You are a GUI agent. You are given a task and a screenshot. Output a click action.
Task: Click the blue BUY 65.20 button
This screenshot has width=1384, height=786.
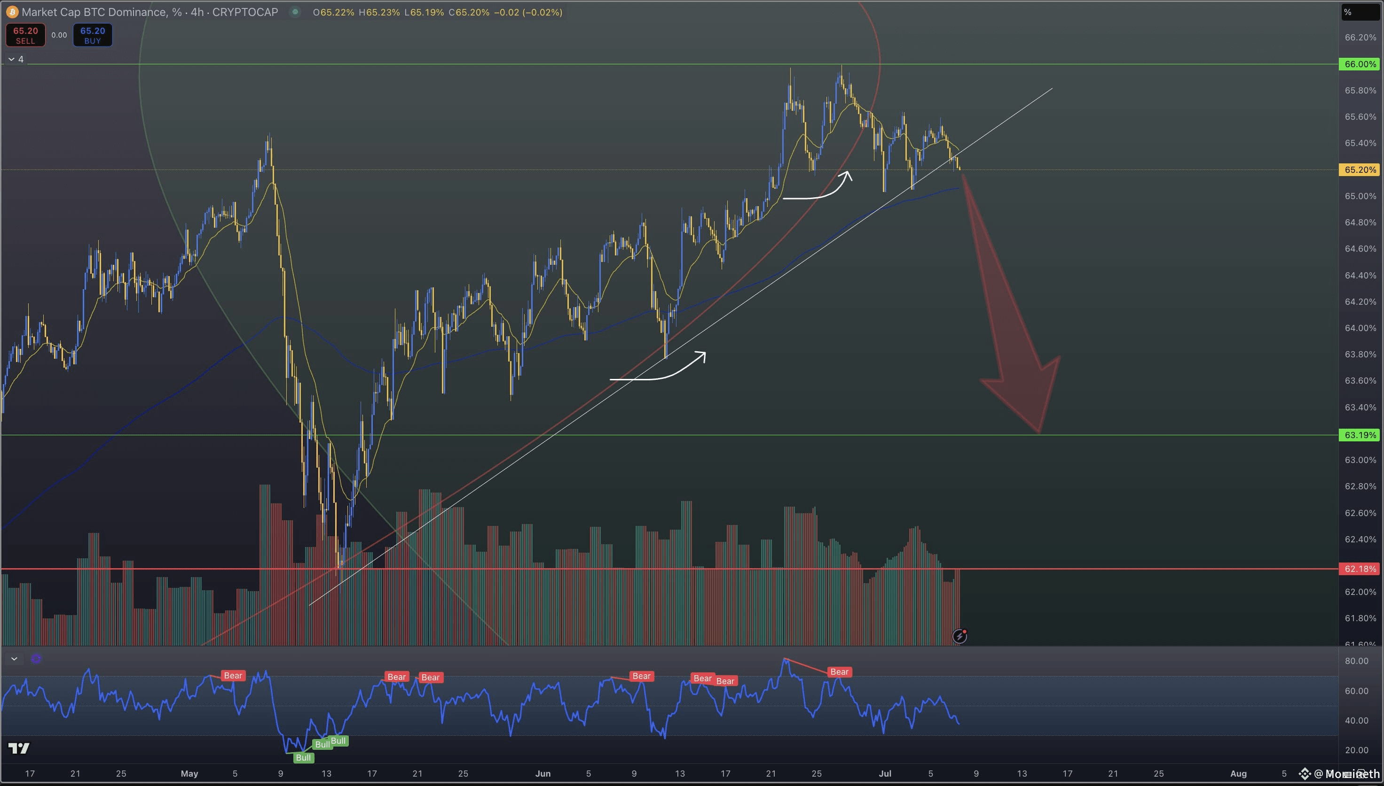[x=93, y=35]
